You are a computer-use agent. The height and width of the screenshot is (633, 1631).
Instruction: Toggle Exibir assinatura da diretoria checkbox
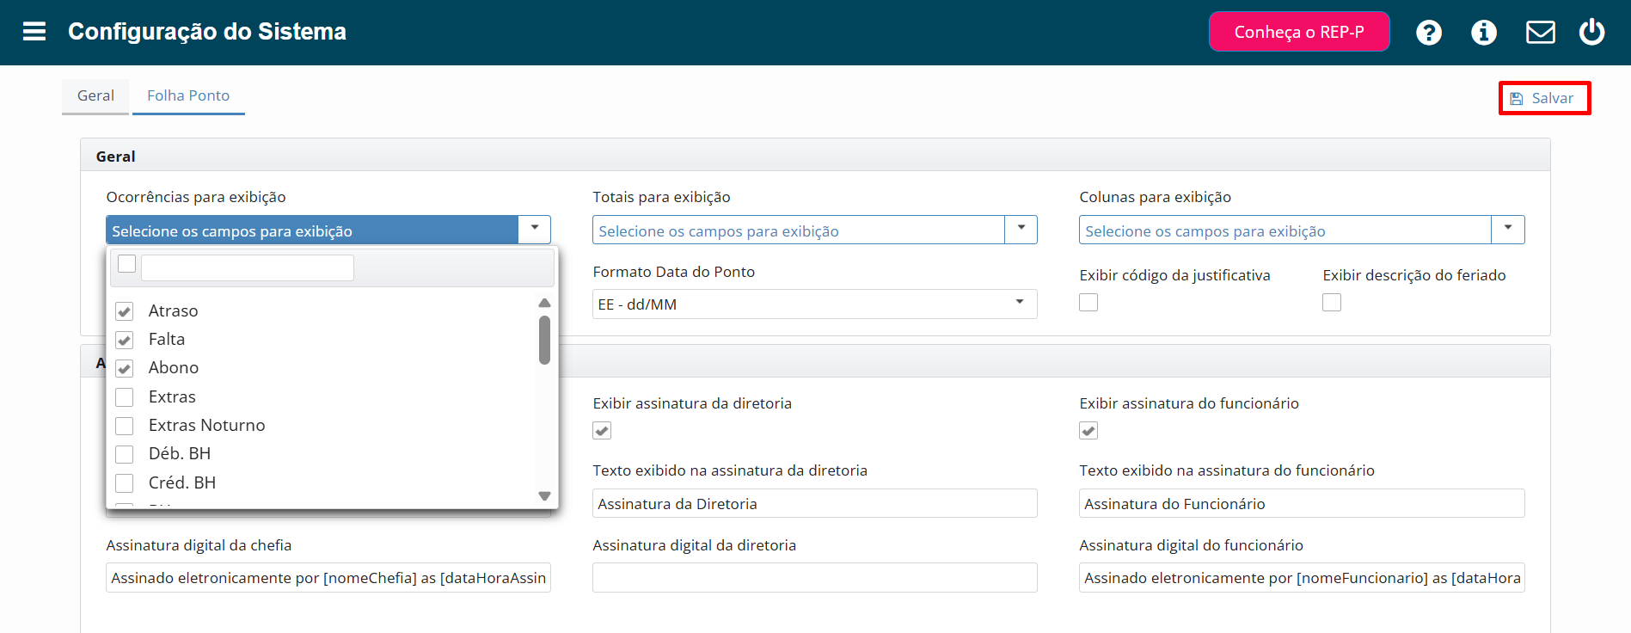[x=602, y=431]
